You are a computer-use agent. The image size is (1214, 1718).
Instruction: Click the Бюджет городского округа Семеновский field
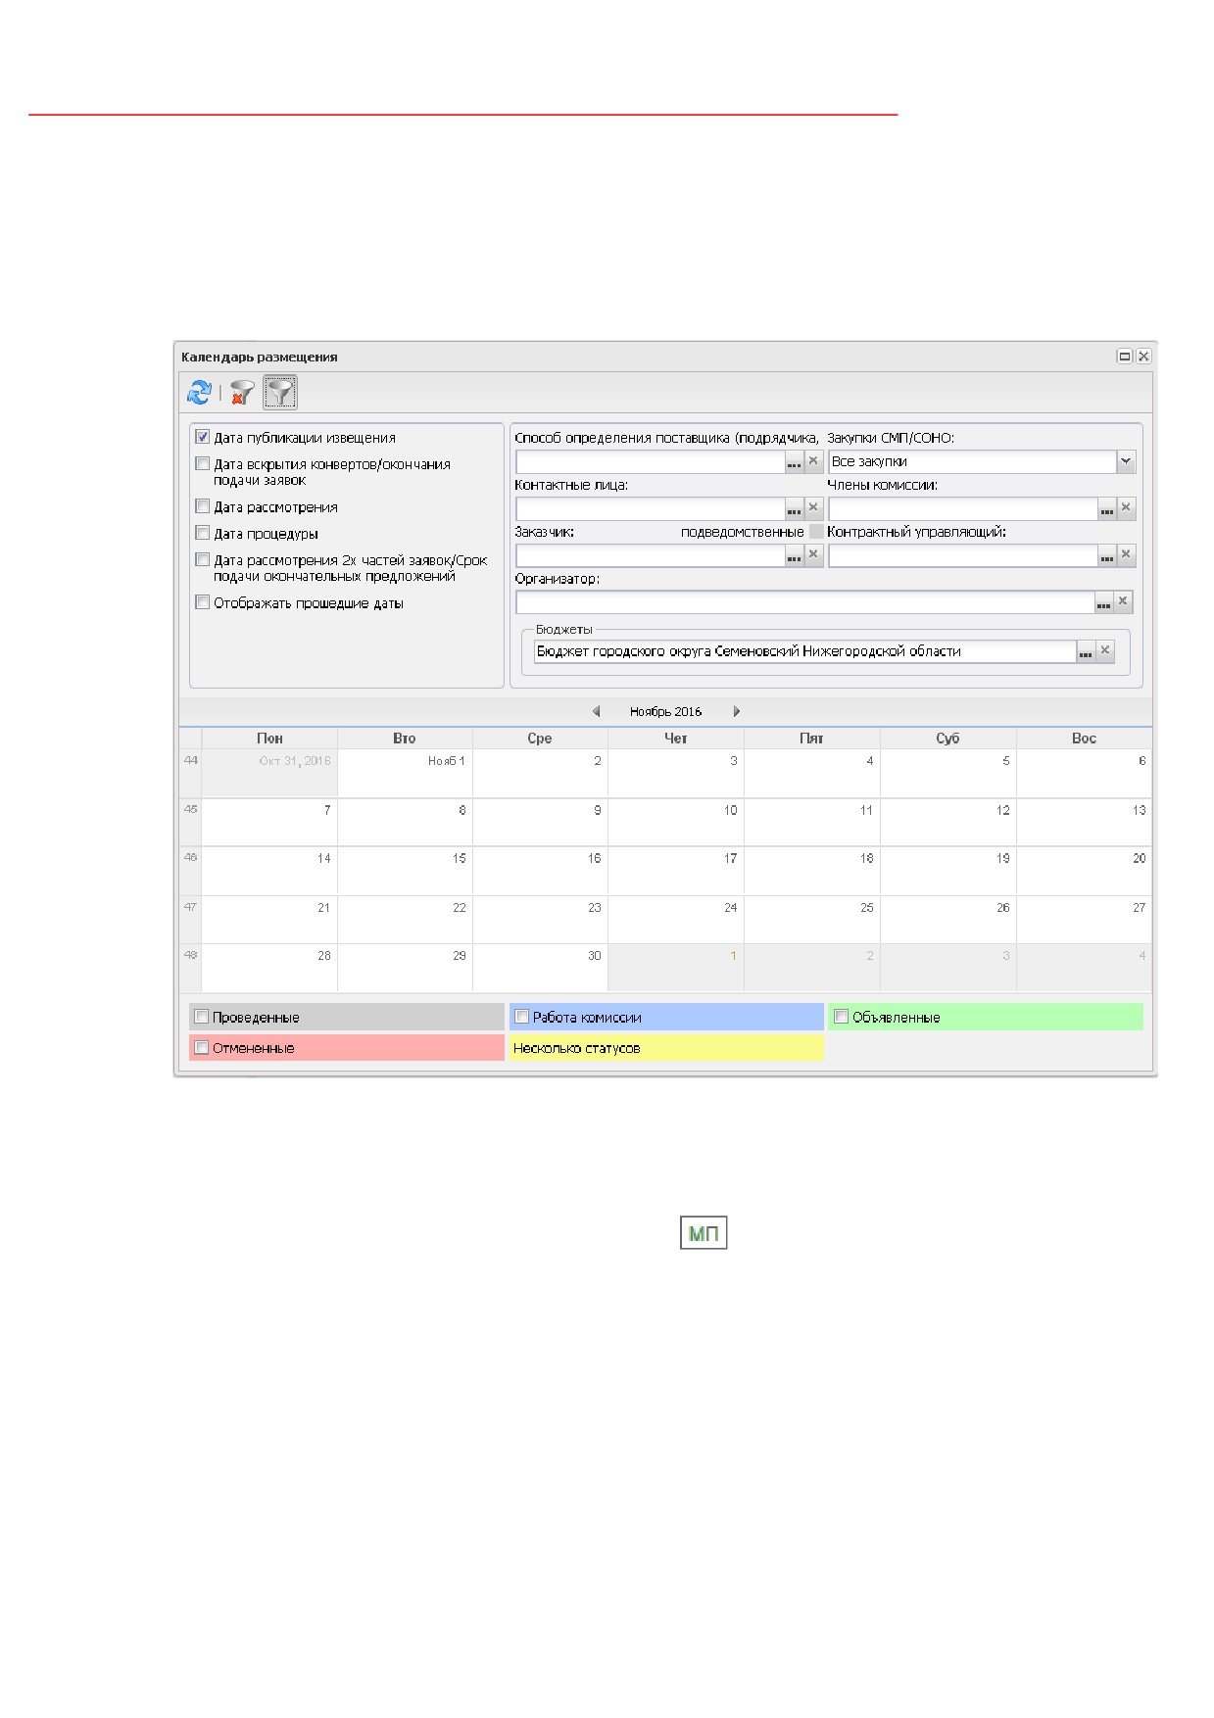click(x=804, y=651)
